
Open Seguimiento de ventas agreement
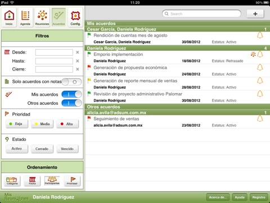point(177,122)
